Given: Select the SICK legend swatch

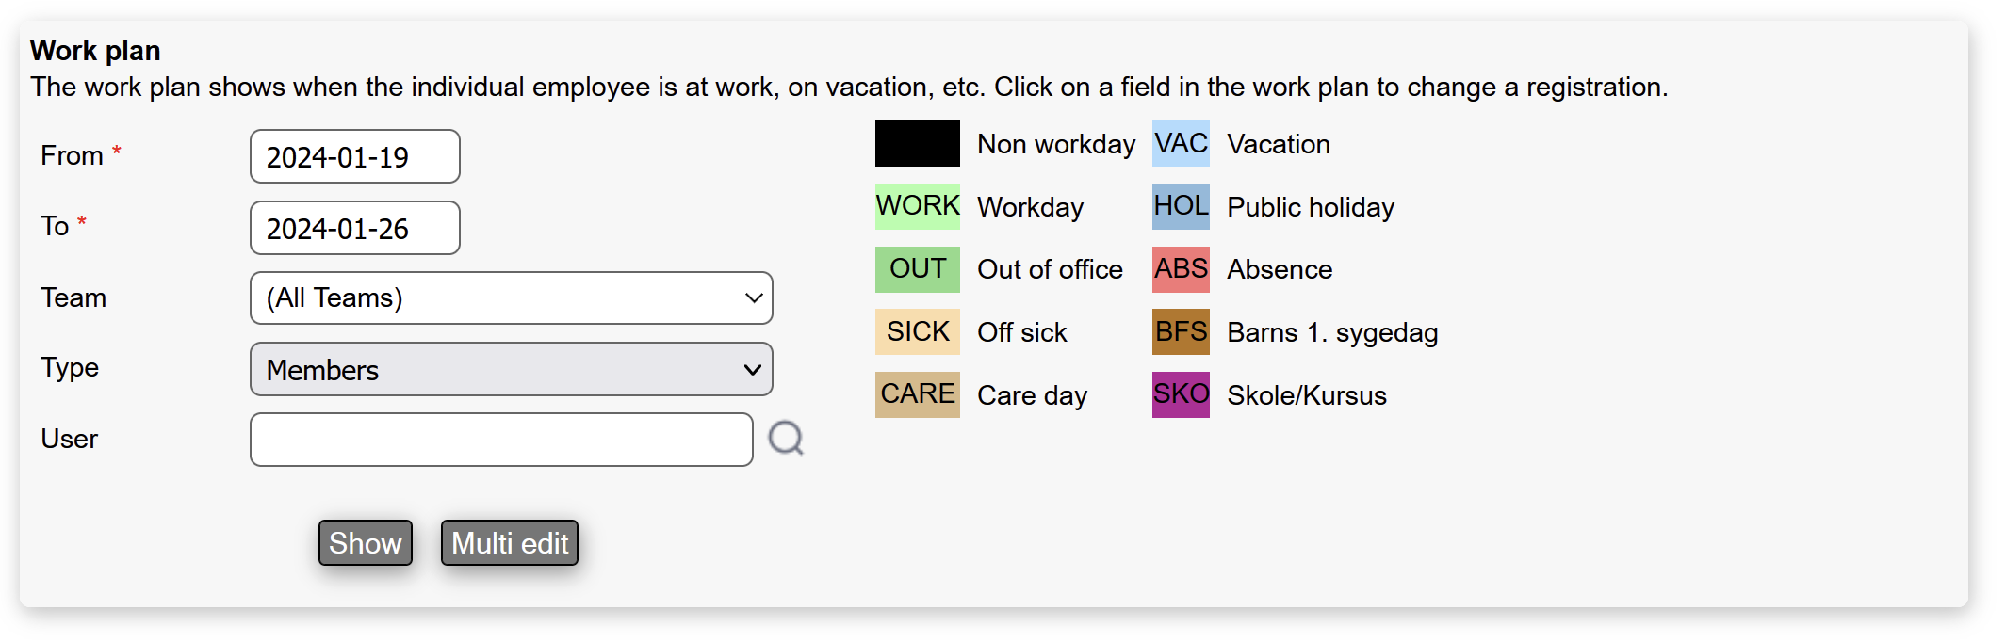Looking at the screenshot, I should [917, 332].
